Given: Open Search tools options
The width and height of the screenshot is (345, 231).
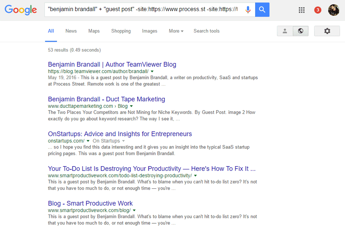Looking at the screenshot, I should 206,31.
